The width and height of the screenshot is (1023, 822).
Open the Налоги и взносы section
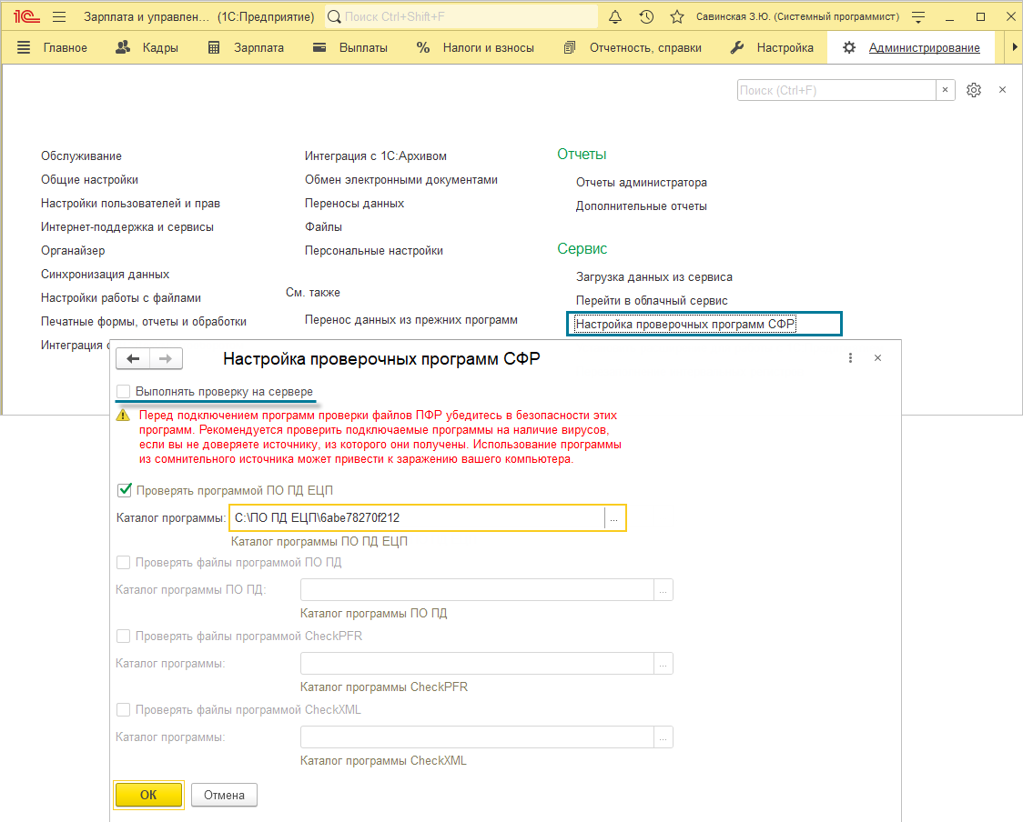[475, 47]
